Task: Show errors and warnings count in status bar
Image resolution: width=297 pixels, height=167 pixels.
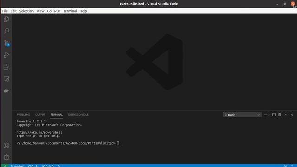Action: pos(48,166)
